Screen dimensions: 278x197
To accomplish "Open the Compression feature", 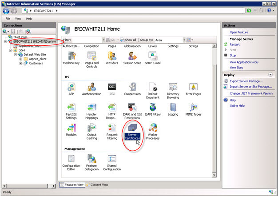I will coord(132,89).
